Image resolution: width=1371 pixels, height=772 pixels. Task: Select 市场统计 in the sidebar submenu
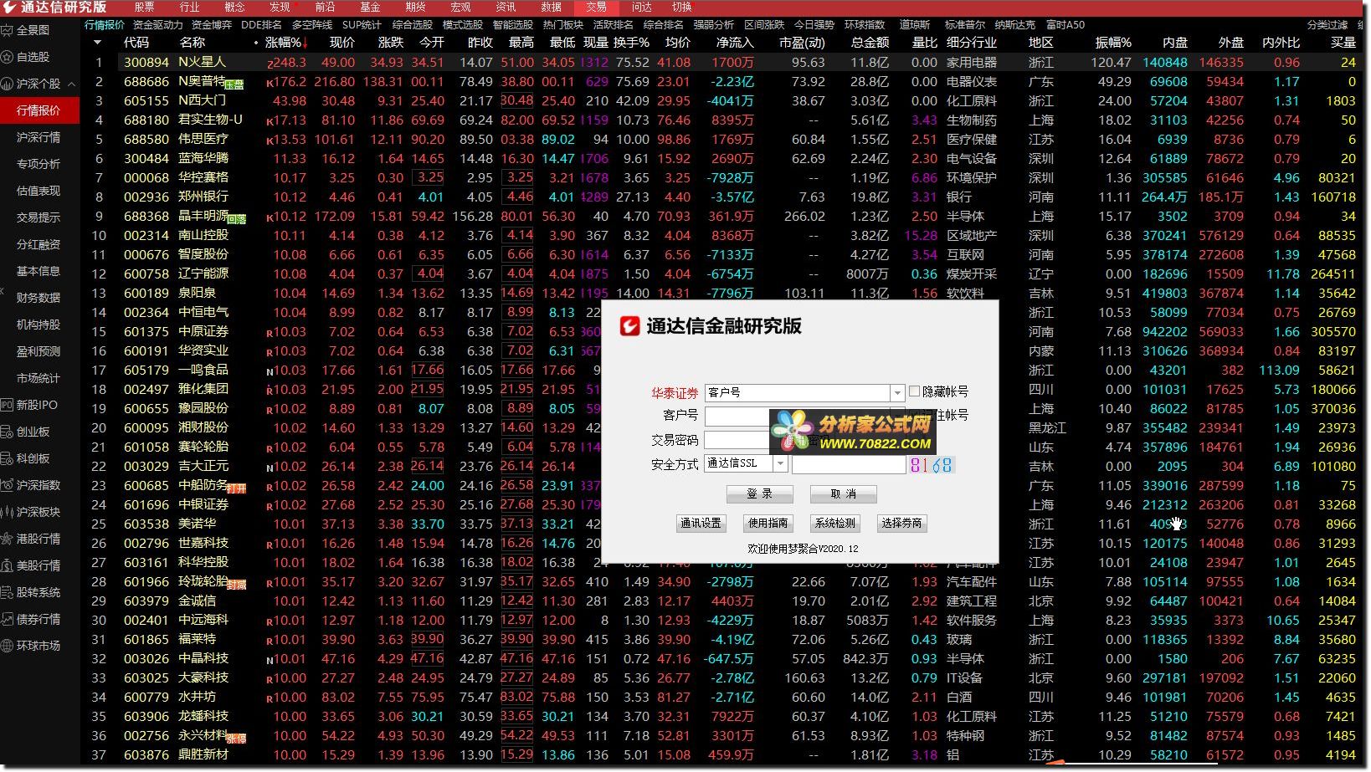[39, 378]
